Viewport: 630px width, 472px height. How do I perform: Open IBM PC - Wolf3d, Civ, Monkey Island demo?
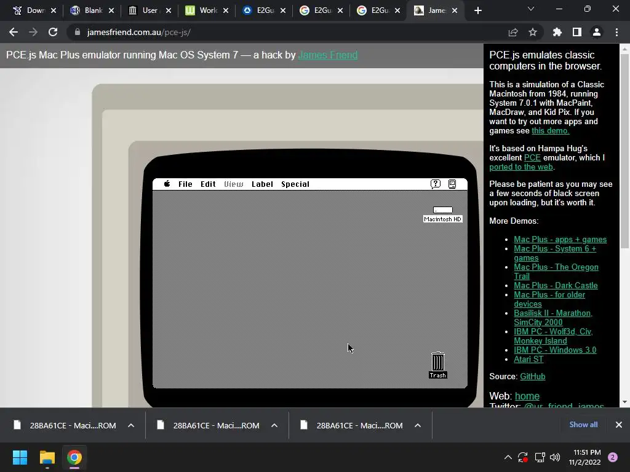pyautogui.click(x=553, y=336)
